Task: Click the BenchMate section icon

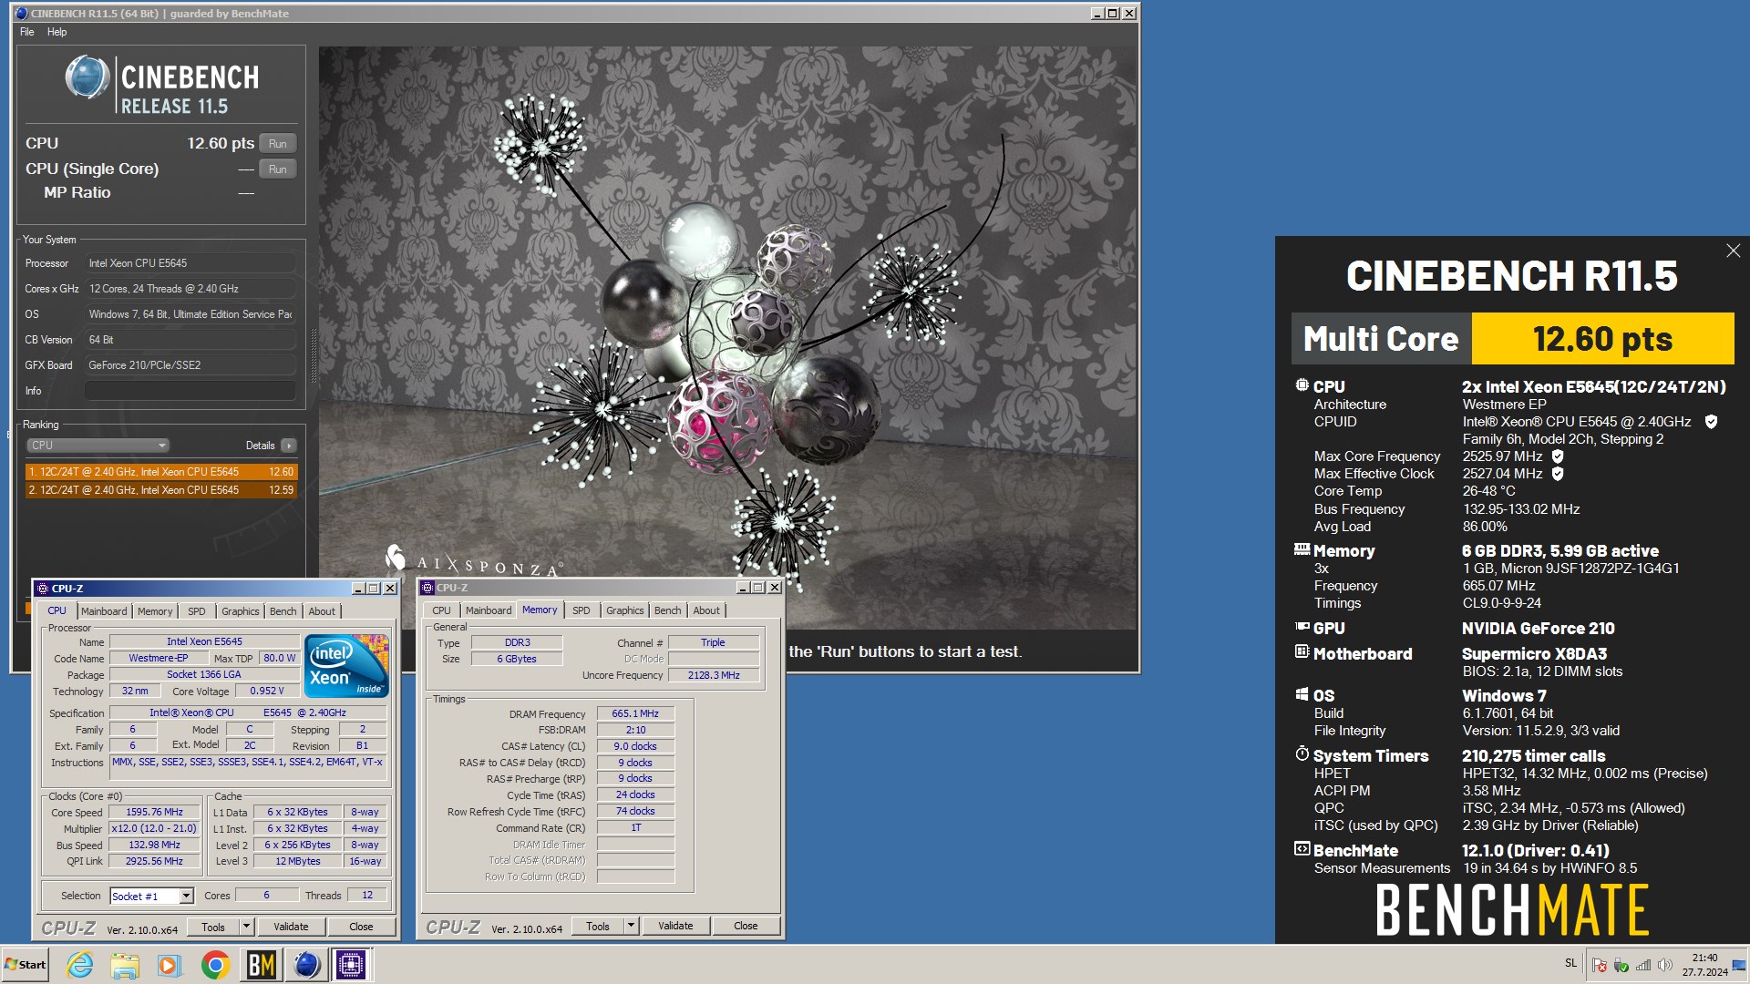Action: point(1302,849)
